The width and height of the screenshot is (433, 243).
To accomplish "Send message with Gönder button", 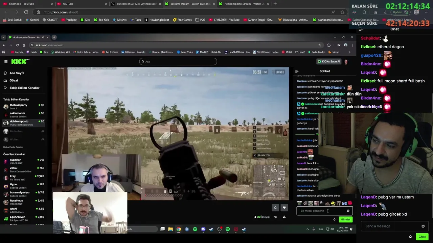I will click(x=346, y=219).
